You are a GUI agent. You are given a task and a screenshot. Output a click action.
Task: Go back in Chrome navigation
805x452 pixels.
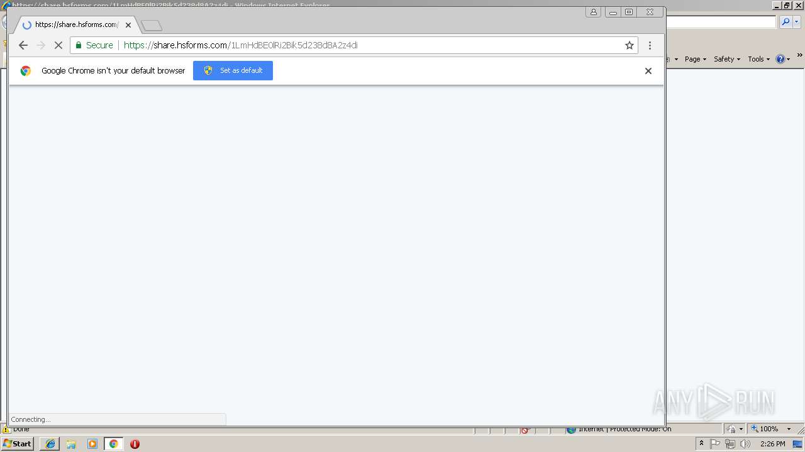coord(23,45)
